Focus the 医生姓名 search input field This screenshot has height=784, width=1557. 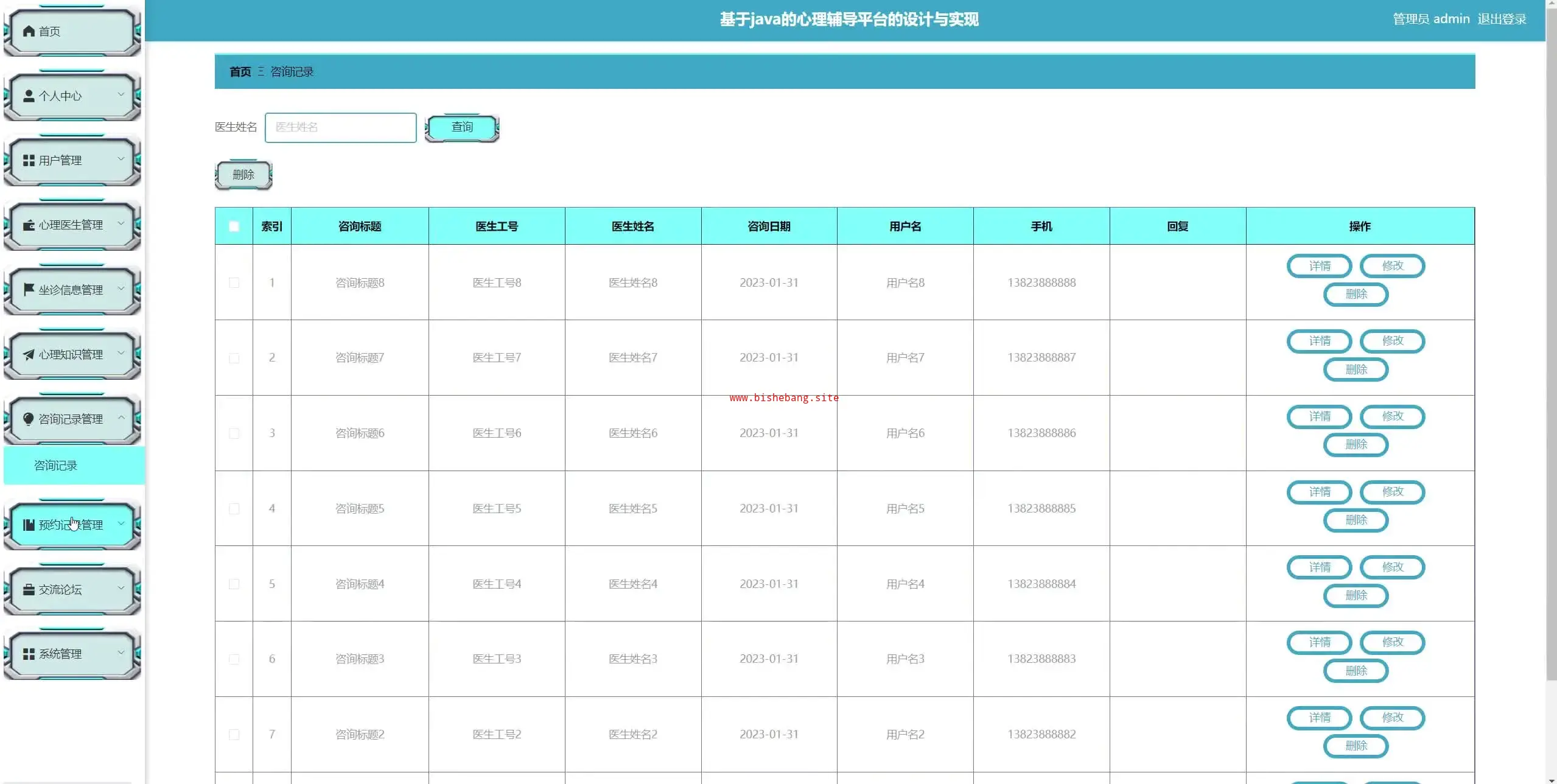pos(341,127)
